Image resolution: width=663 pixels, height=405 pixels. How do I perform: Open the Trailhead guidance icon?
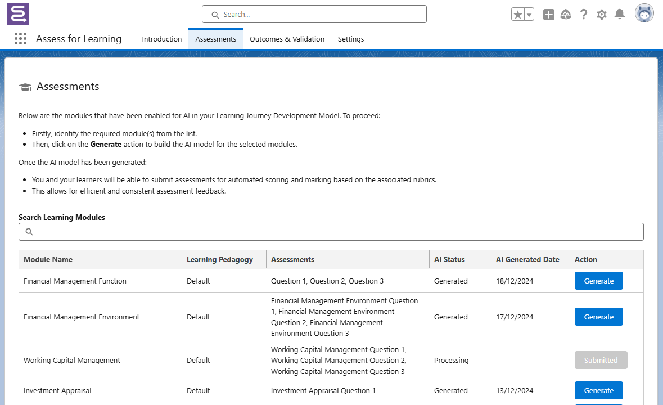click(566, 15)
